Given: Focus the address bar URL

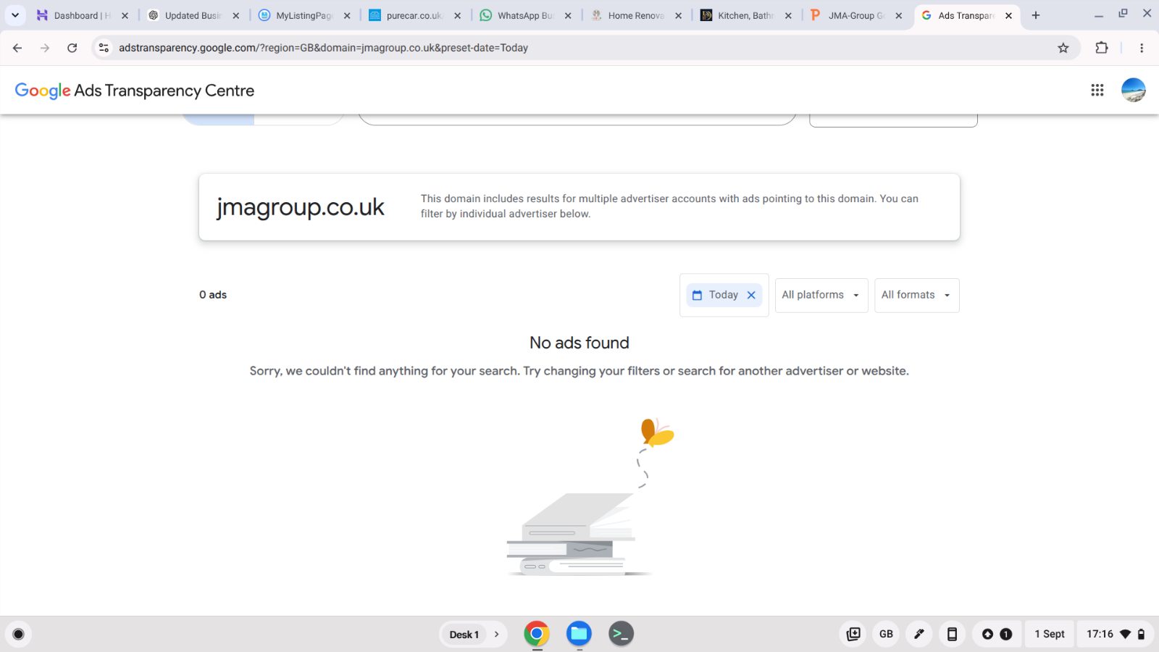Looking at the screenshot, I should (323, 48).
